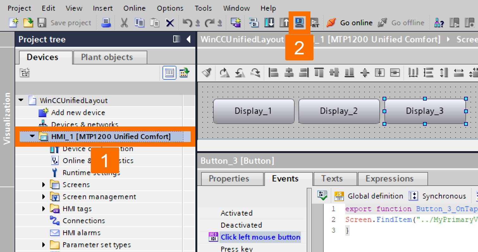This screenshot has width=478, height=252.
Task: Open the View menu
Action: pos(74,8)
